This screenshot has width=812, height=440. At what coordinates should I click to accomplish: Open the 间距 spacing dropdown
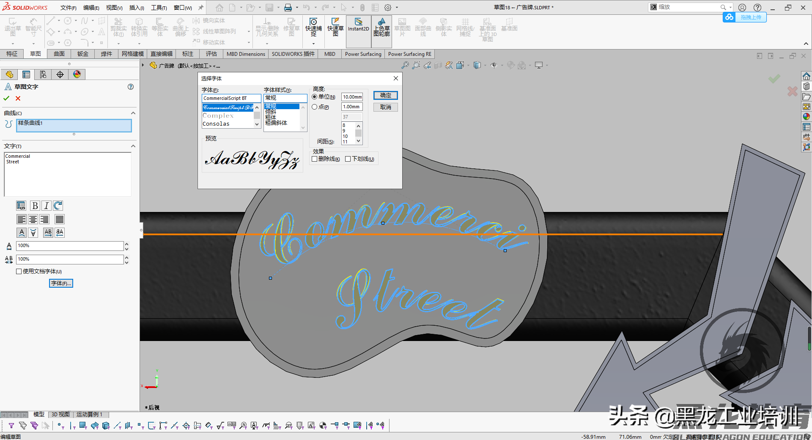pyautogui.click(x=358, y=141)
